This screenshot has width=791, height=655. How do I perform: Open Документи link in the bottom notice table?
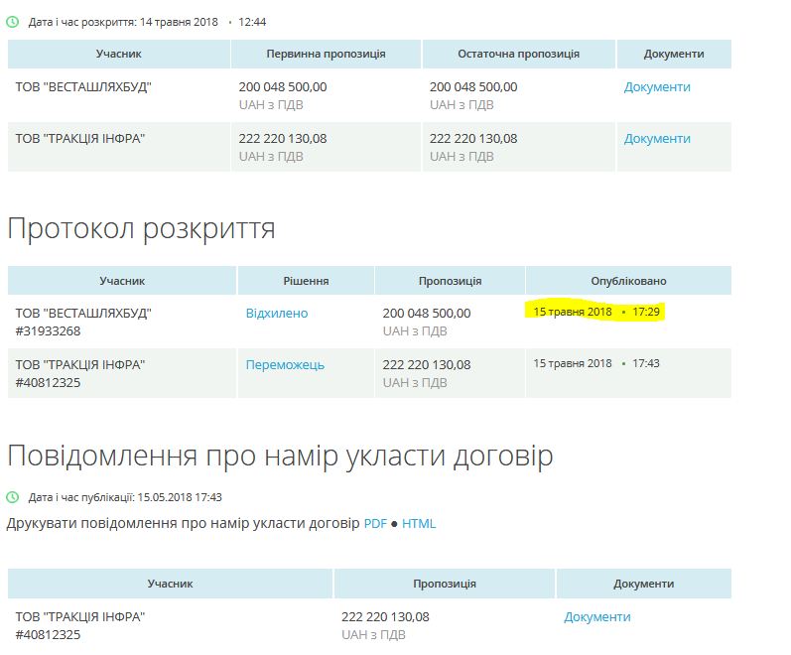pos(596,617)
